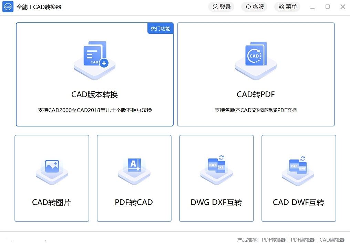
Task: Open the PDF转换器 product link
Action: 274,240
